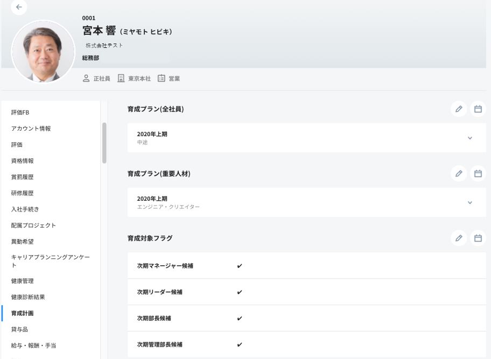The width and height of the screenshot is (491, 359).
Task: Toggle the 次期マネージャー候補 checkmark
Action: 240,266
